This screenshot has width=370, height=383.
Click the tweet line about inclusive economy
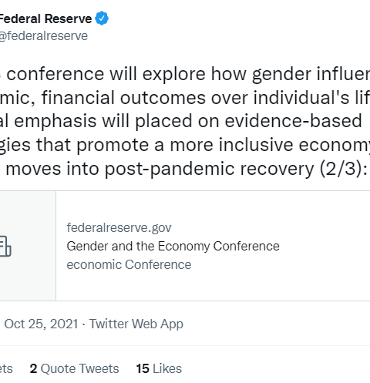[x=185, y=145]
